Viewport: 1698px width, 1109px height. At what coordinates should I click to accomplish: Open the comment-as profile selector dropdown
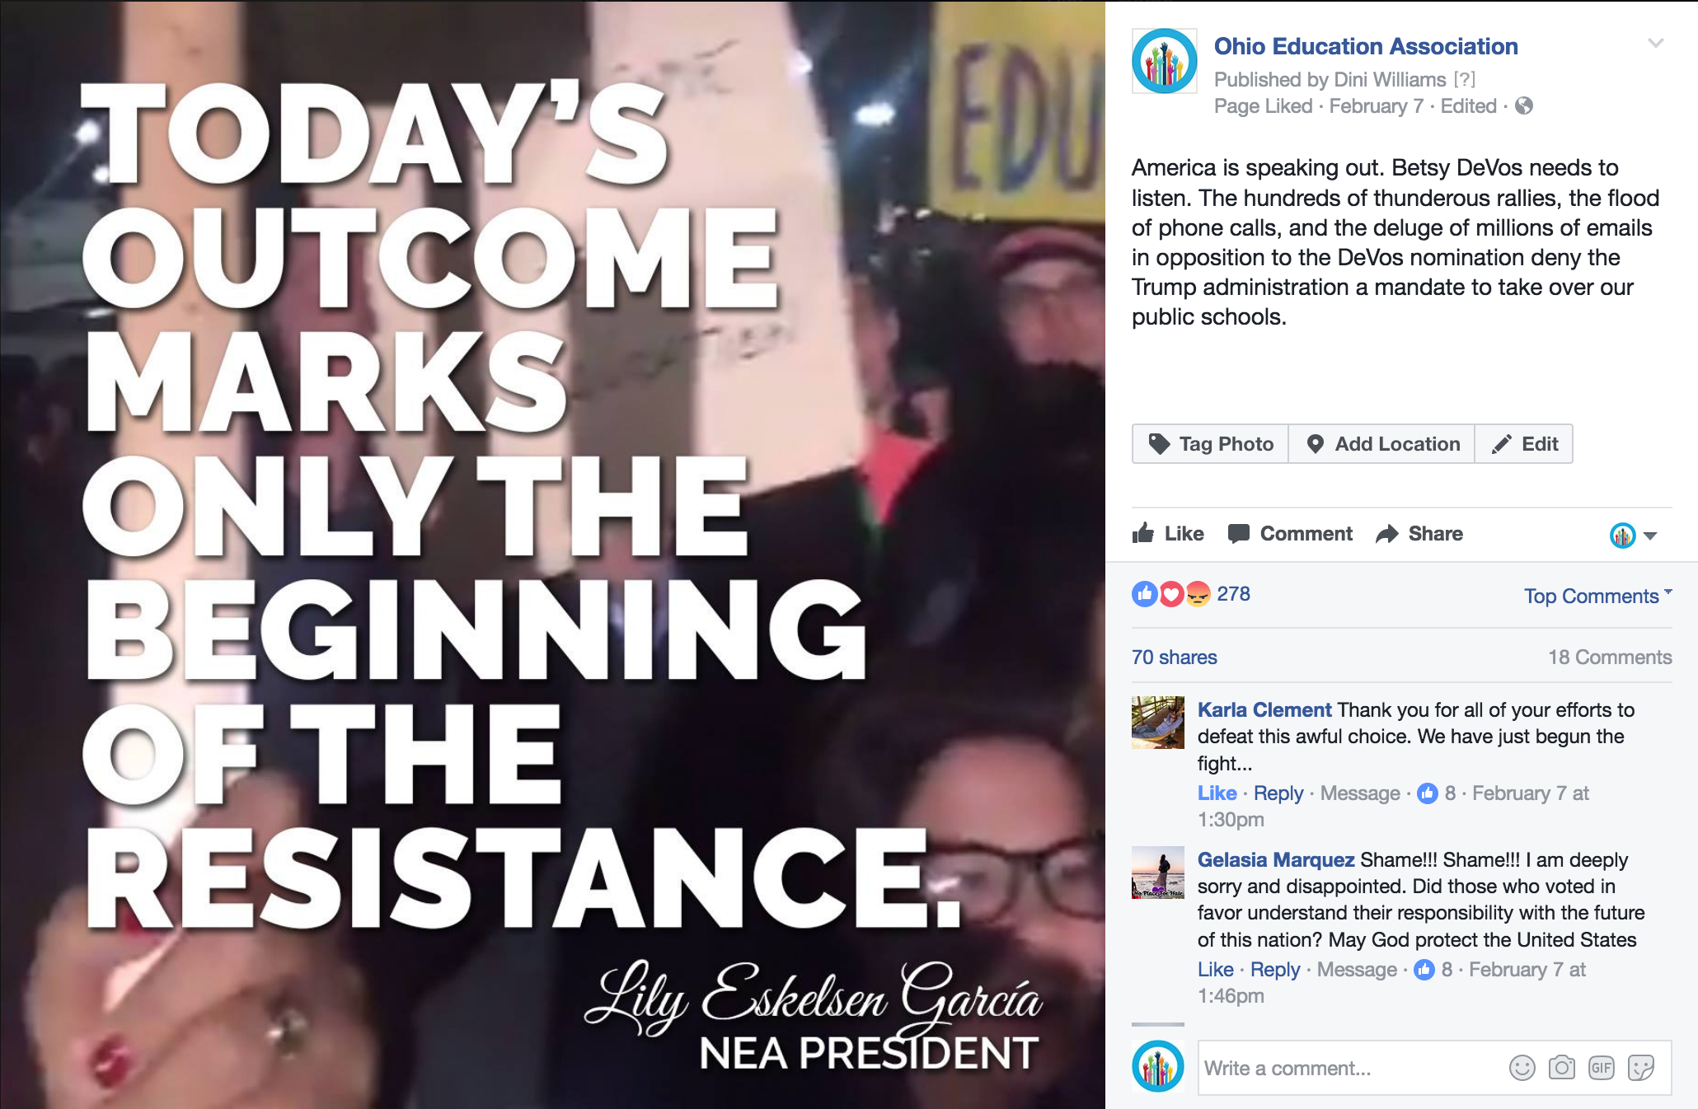click(x=1633, y=536)
